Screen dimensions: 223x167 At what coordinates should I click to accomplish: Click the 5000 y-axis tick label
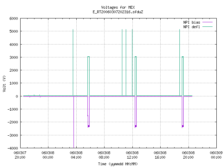coord(14,31)
